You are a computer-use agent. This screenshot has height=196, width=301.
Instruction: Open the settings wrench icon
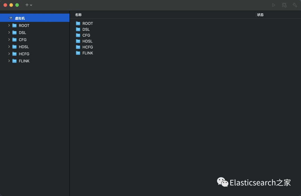(295, 5)
